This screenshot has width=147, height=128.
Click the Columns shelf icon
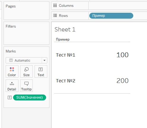point(55,5)
